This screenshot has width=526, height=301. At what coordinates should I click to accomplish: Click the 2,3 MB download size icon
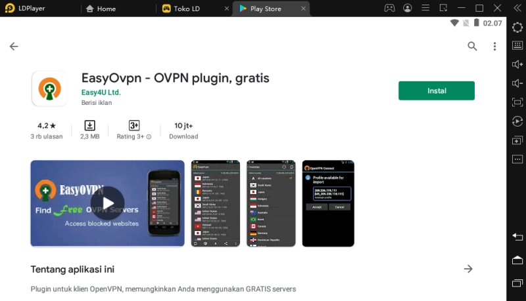click(x=89, y=126)
